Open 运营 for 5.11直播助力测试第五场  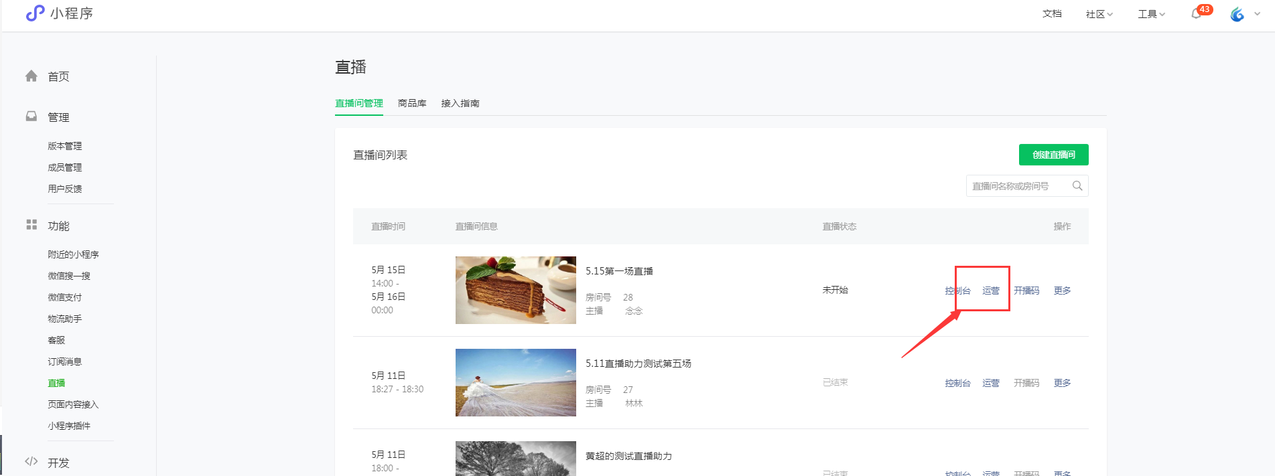point(991,383)
